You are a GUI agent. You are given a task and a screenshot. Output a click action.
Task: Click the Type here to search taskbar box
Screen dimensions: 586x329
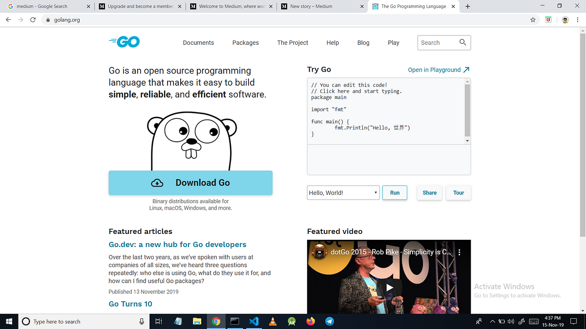pyautogui.click(x=84, y=321)
